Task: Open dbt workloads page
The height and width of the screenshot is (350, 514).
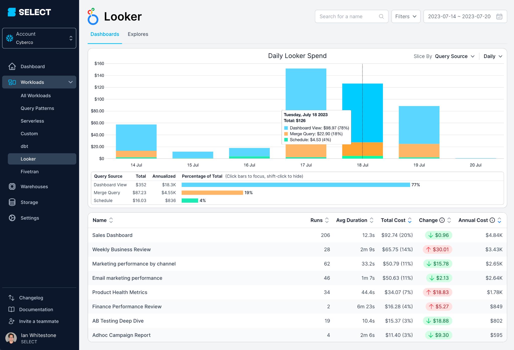Action: tap(24, 146)
